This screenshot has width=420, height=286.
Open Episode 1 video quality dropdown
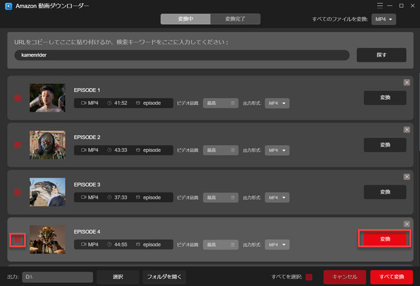coord(220,103)
